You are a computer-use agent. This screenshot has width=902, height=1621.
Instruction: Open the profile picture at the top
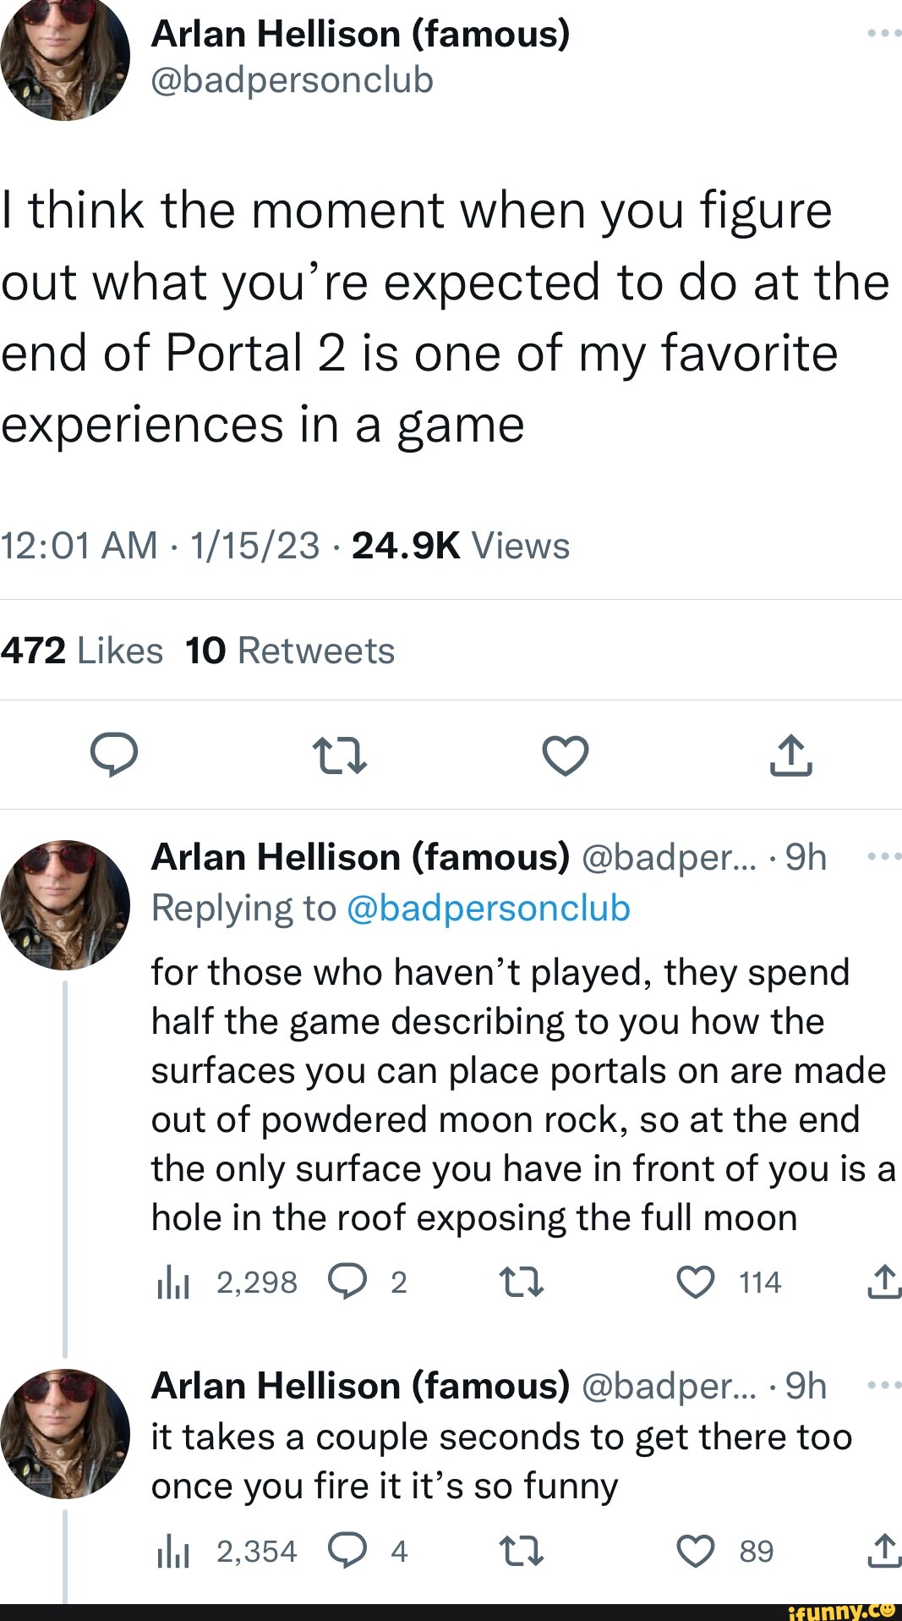(x=65, y=58)
